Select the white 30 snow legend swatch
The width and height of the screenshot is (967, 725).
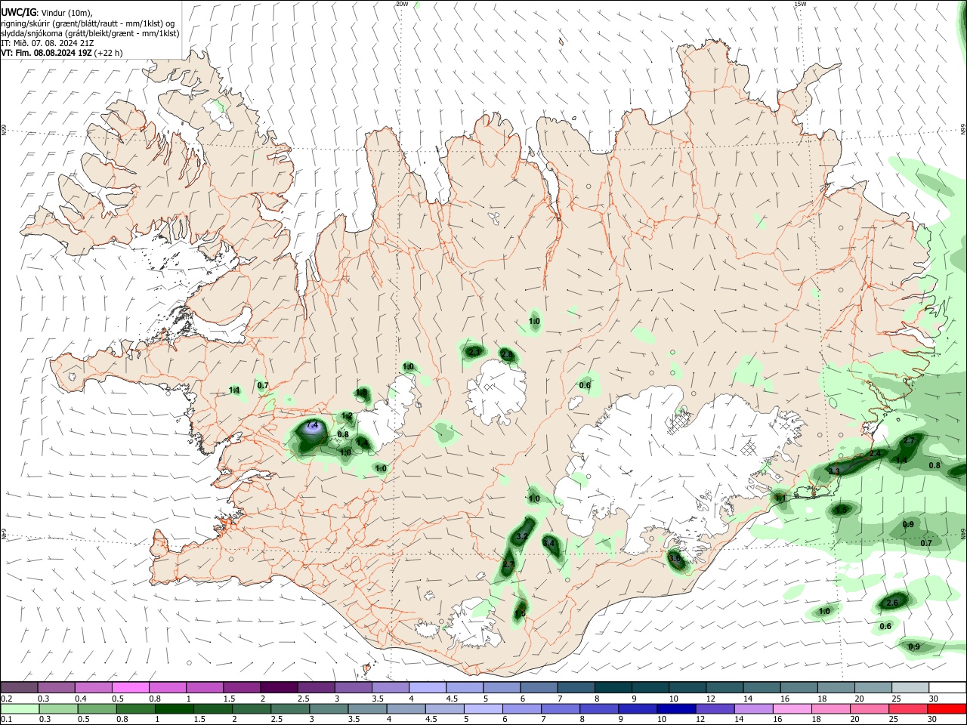pyautogui.click(x=947, y=687)
